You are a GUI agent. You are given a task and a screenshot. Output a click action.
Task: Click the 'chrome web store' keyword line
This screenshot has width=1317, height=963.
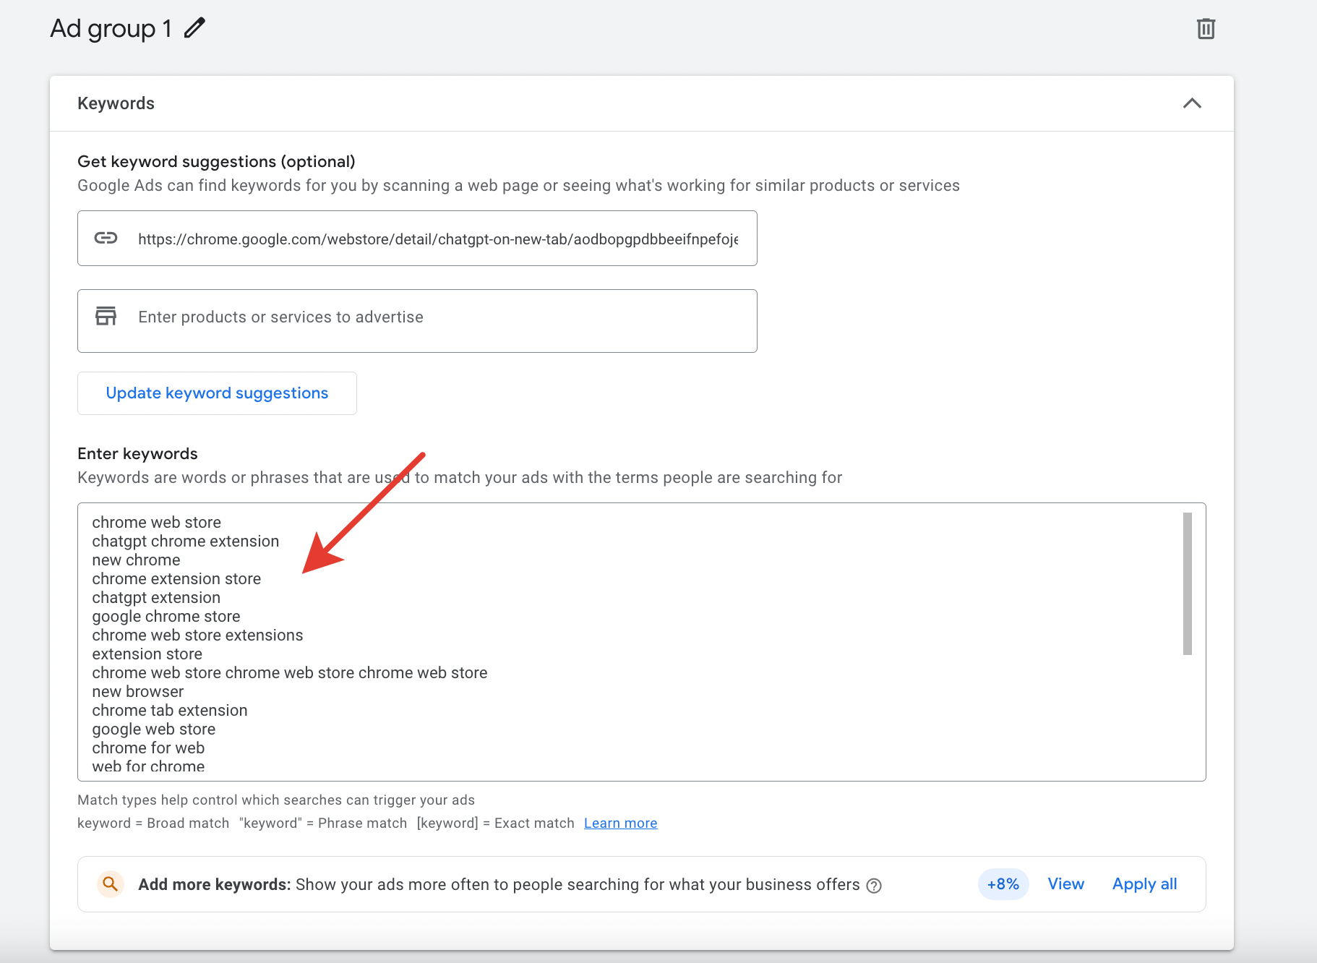(x=157, y=523)
